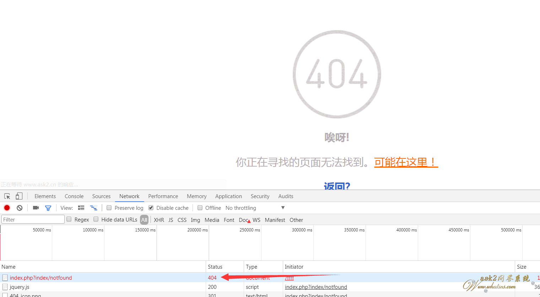
Task: Clear the network log
Action: pos(20,208)
